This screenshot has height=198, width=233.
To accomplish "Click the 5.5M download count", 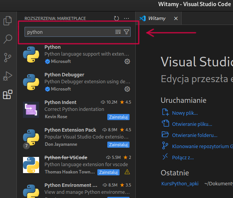I will coord(113,157).
